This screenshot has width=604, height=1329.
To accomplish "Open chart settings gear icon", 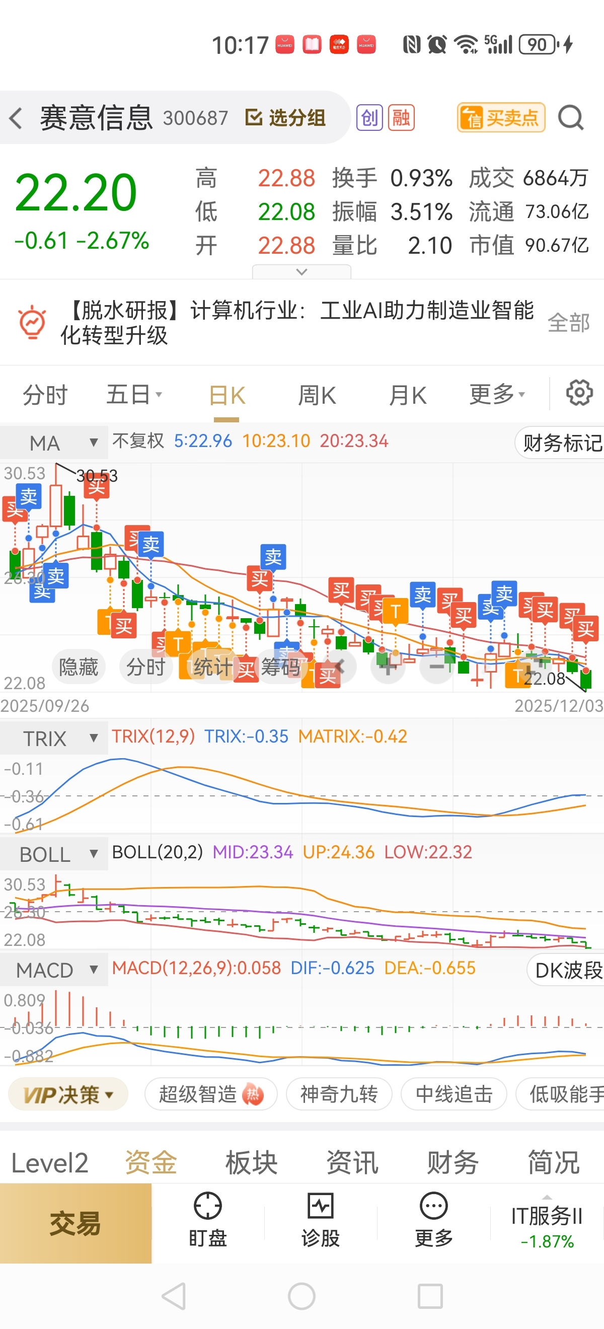I will (x=579, y=393).
